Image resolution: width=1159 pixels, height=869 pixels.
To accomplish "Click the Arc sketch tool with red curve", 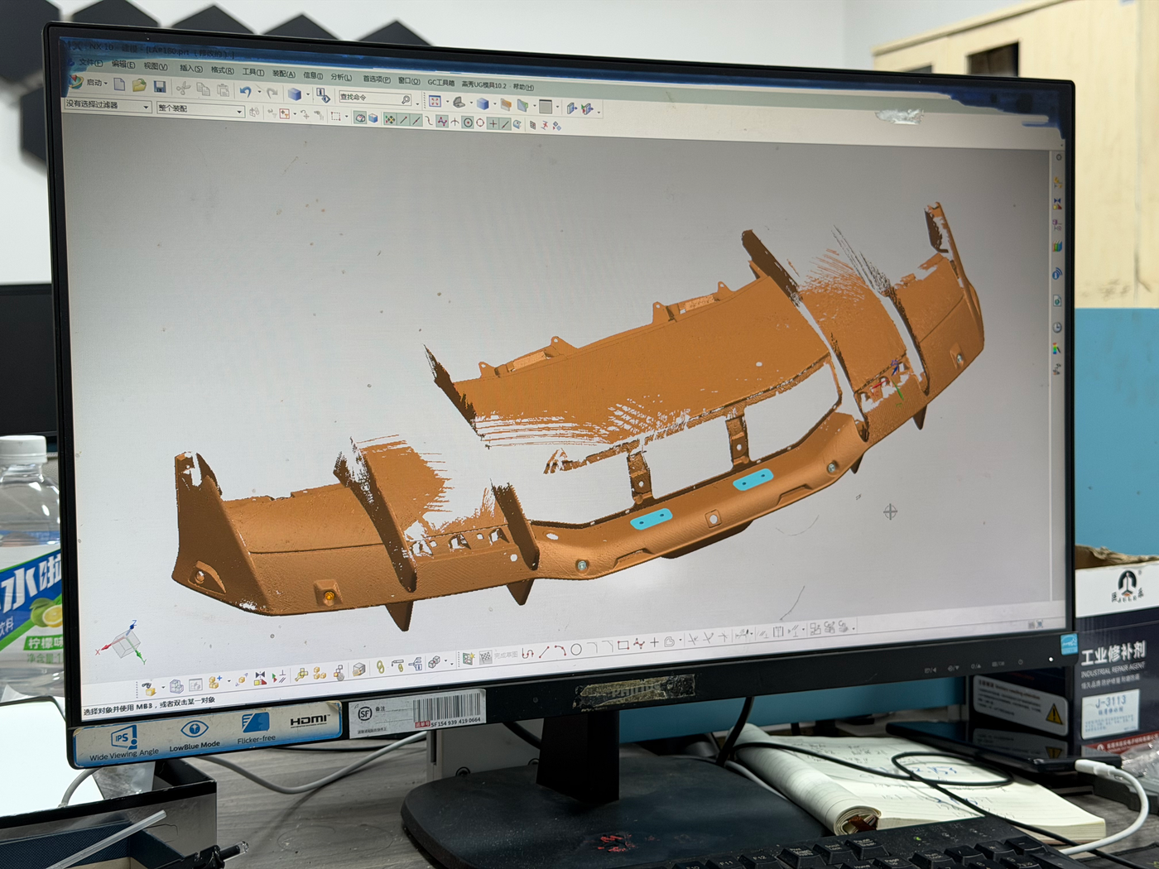I will click(560, 651).
